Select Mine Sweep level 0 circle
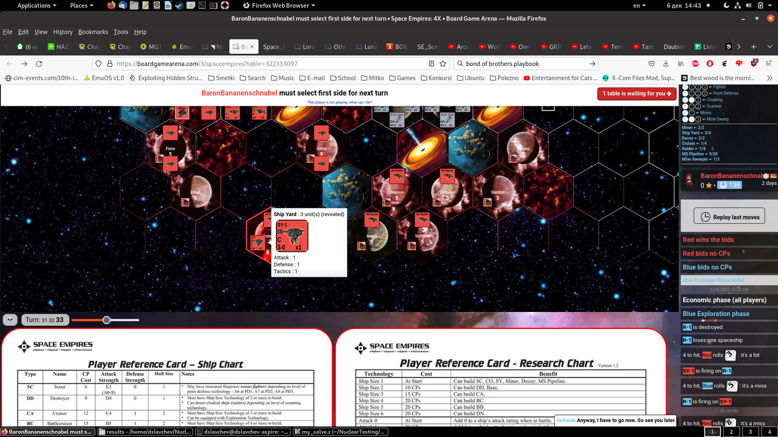 (685, 120)
